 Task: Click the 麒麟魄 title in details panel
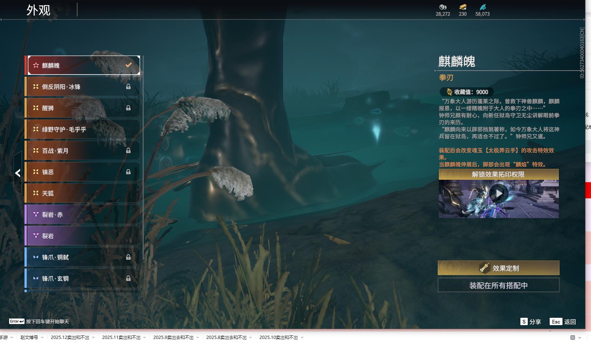tap(457, 61)
